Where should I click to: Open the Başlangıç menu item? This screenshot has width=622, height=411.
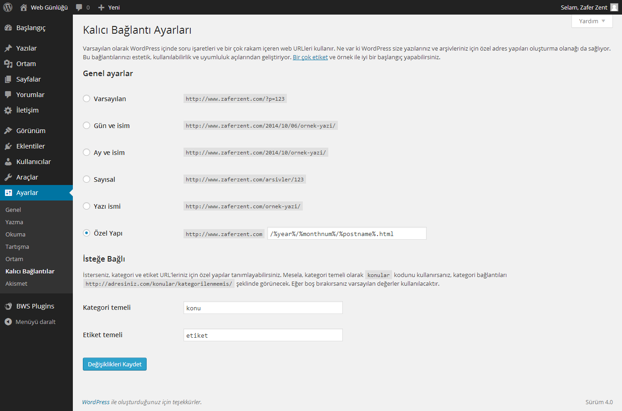point(36,28)
